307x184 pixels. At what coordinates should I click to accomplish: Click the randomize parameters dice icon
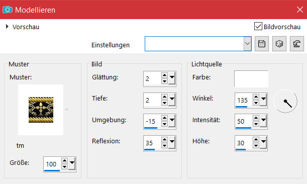point(279,44)
